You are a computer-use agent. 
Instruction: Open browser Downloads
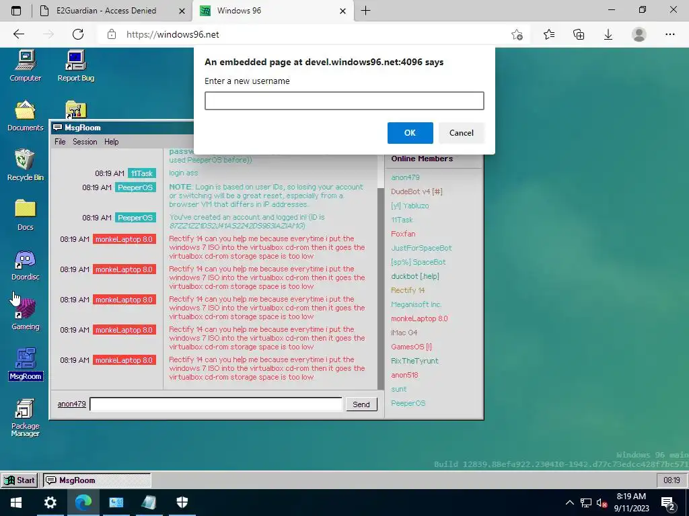[x=608, y=34]
